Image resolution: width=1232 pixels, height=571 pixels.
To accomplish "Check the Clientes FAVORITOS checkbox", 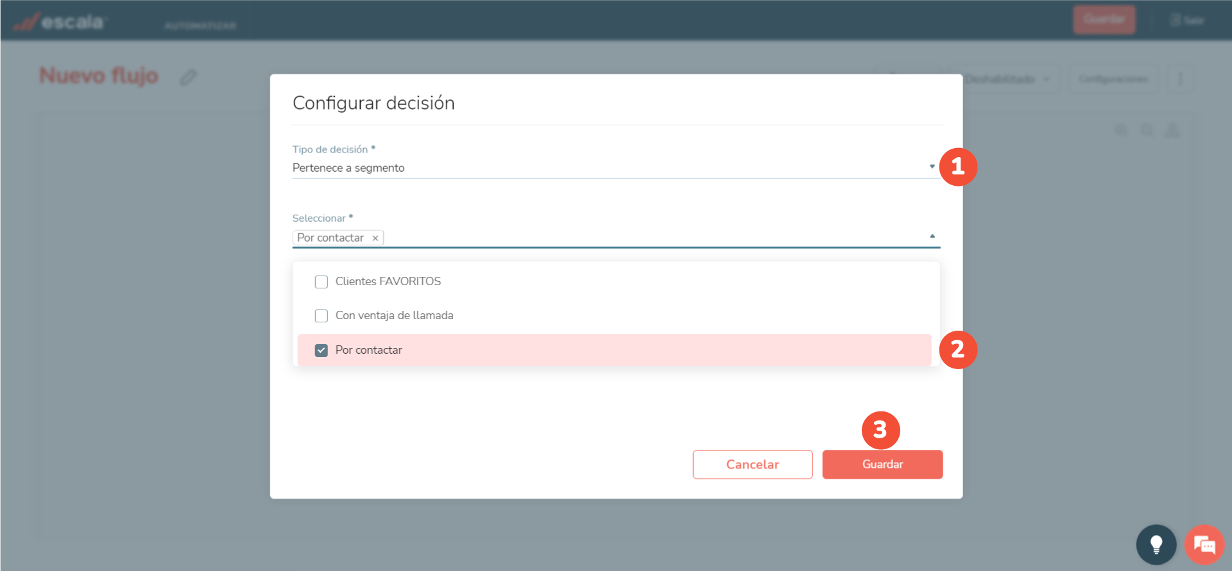I will [321, 282].
